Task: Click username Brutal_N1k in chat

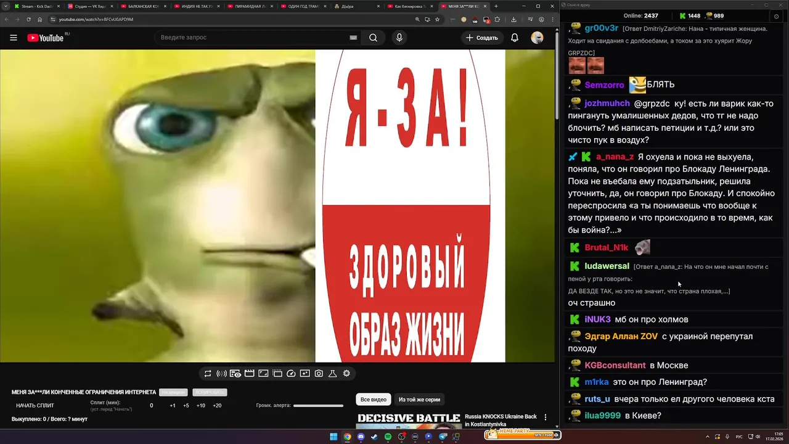Action: click(607, 247)
